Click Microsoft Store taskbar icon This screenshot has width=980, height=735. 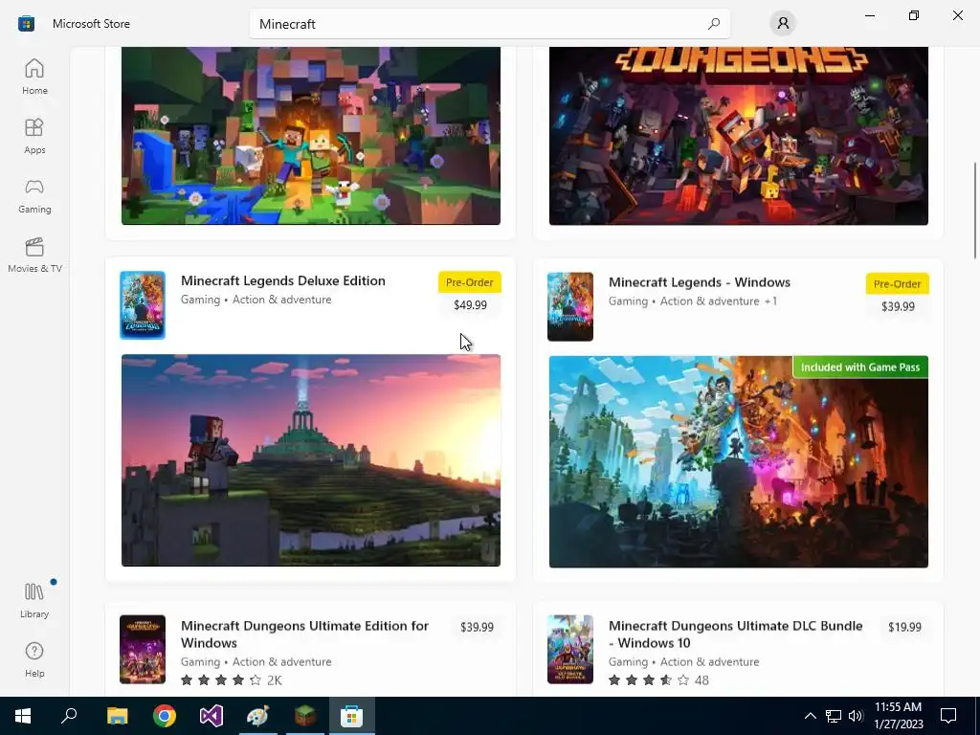(x=352, y=716)
